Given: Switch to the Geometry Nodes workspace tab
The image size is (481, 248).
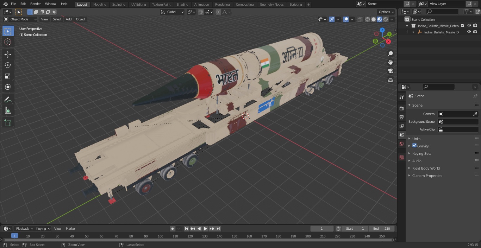Looking at the screenshot, I should (x=271, y=4).
